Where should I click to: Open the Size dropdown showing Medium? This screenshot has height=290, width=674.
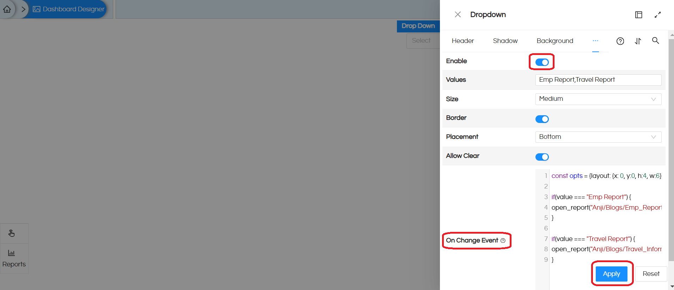pos(598,99)
